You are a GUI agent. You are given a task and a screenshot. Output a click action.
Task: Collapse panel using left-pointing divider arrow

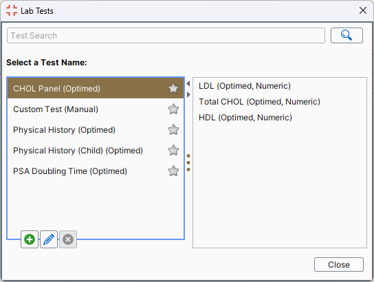click(188, 84)
